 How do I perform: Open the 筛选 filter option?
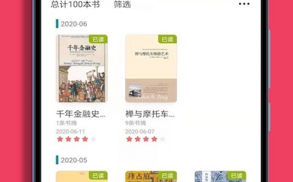pyautogui.click(x=122, y=4)
